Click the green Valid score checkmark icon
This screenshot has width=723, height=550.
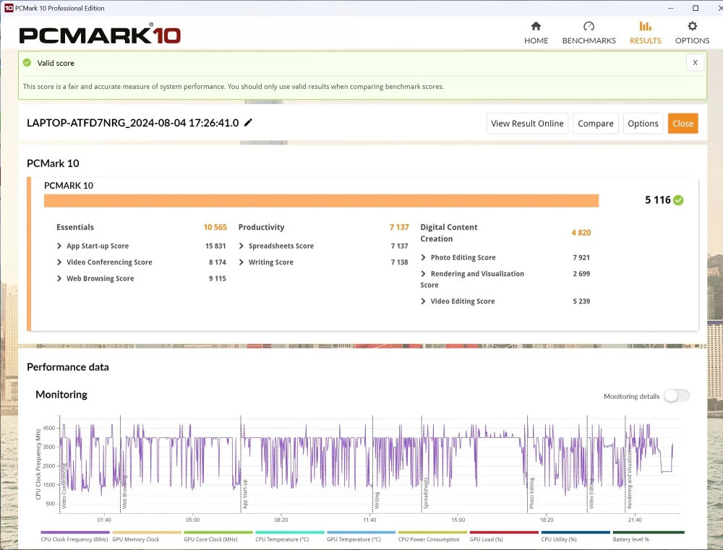coord(27,63)
